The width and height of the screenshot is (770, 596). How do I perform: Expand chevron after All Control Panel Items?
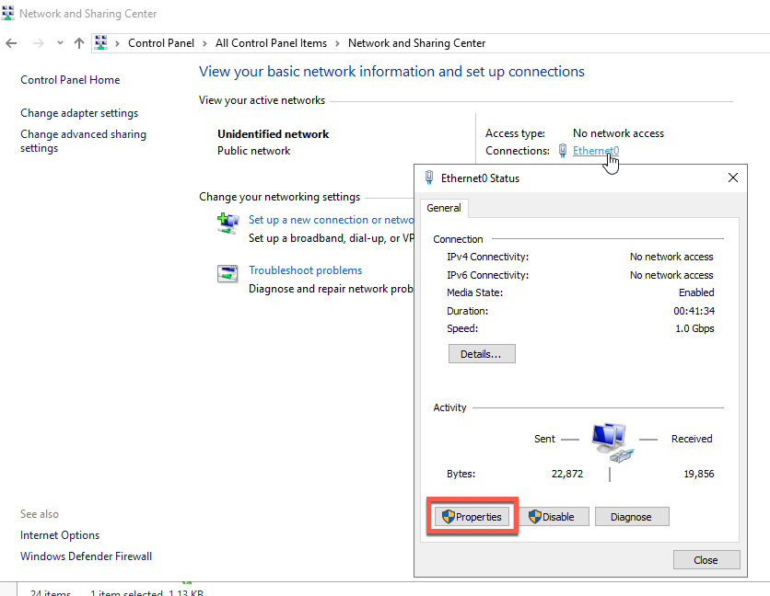[x=337, y=43]
